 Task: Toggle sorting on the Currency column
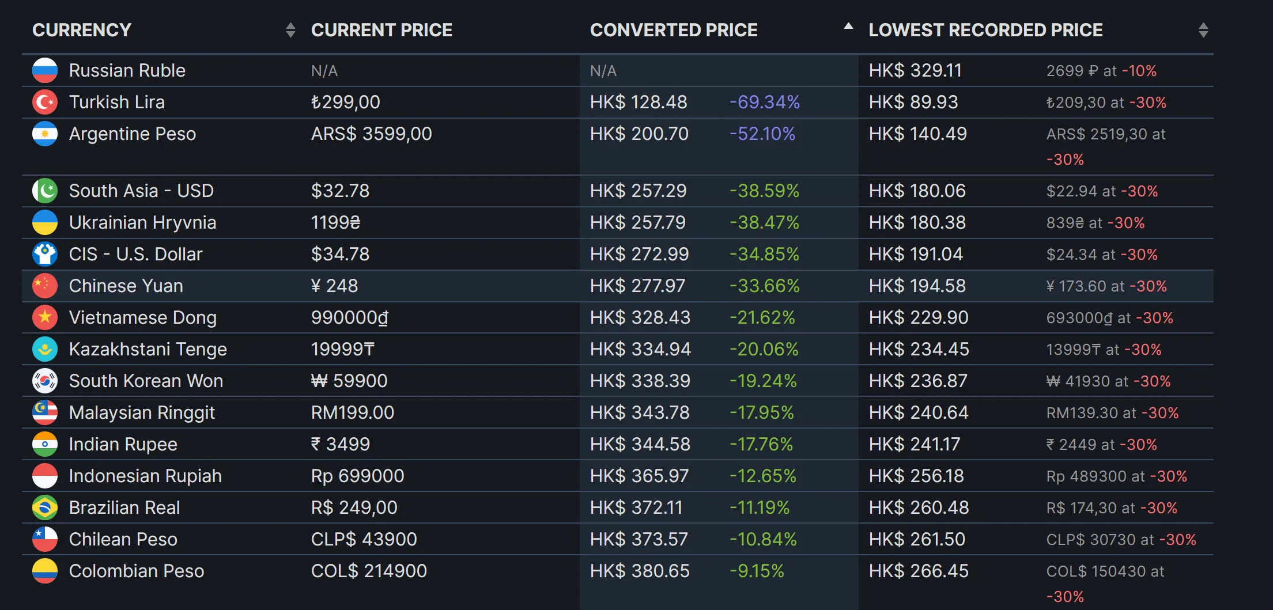coord(290,29)
